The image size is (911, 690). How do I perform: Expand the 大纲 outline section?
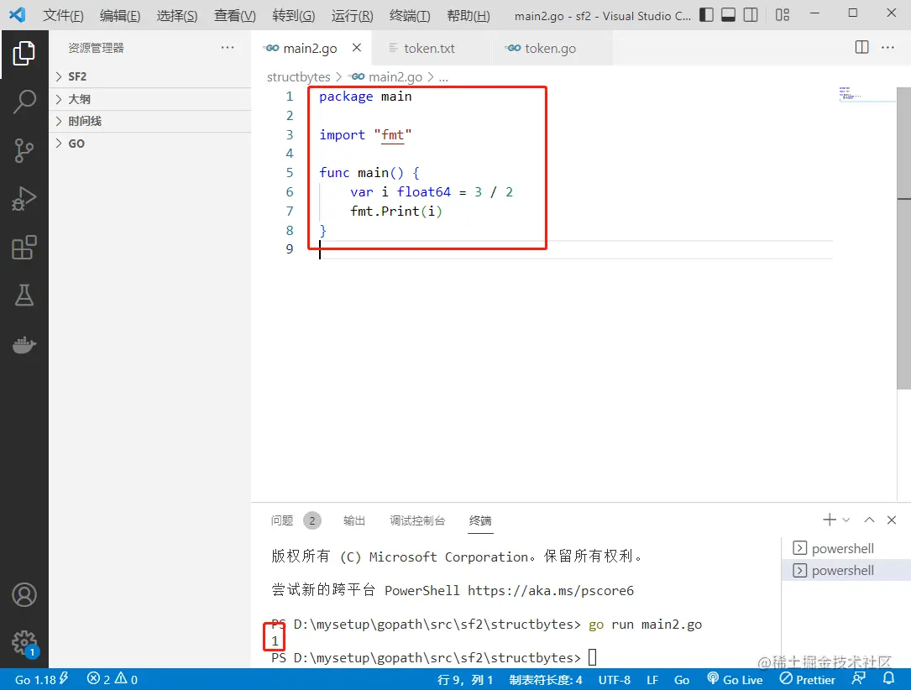[x=150, y=99]
